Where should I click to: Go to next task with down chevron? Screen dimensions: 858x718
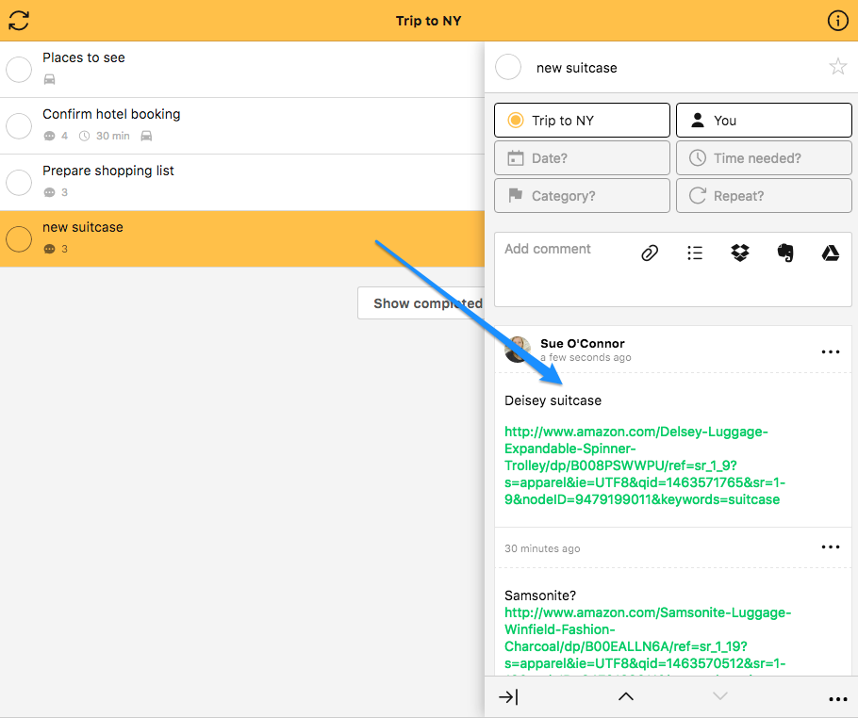720,696
